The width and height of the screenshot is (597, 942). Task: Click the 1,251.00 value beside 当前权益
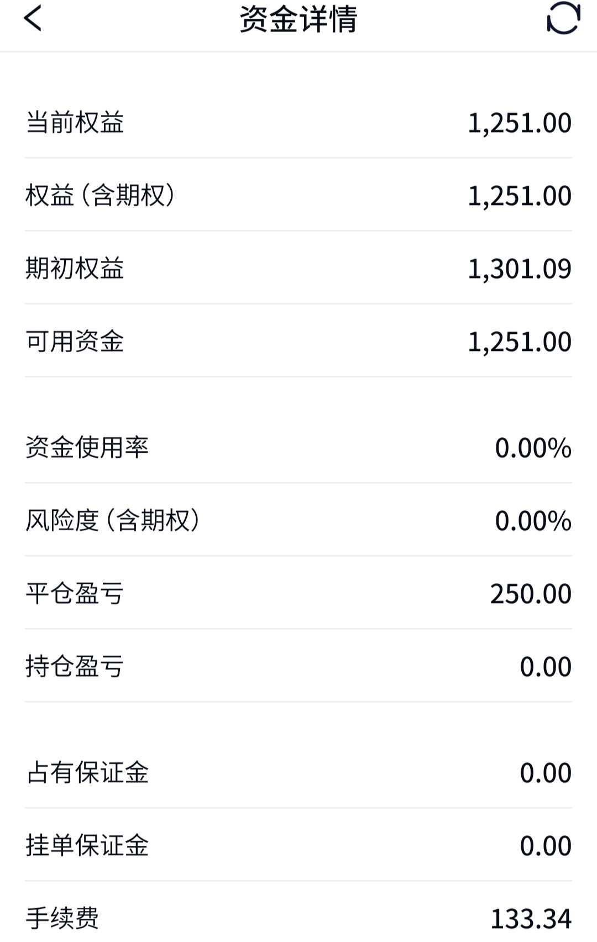pyautogui.click(x=520, y=123)
